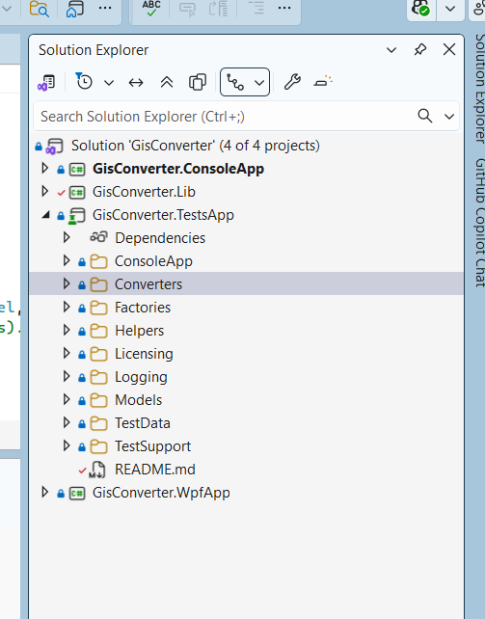Click the GisConverter.Lib C# project icon
The height and width of the screenshot is (619, 485).
[77, 192]
